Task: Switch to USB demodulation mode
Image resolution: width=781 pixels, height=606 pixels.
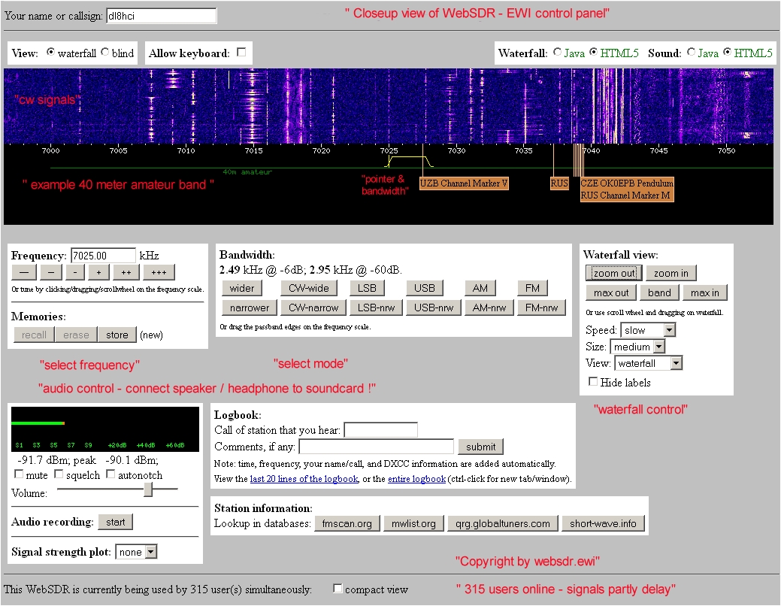Action: pyautogui.click(x=425, y=288)
